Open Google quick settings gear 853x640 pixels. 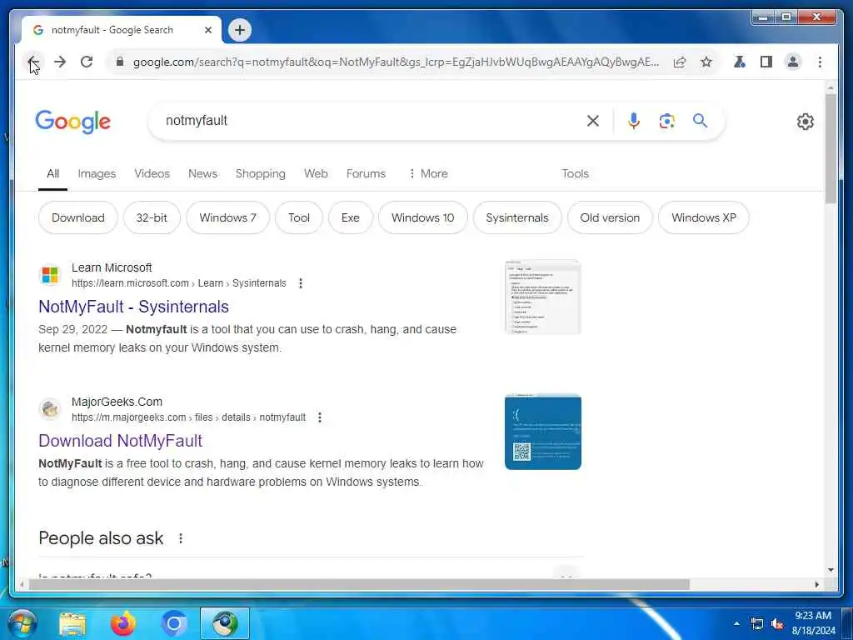[x=806, y=122]
